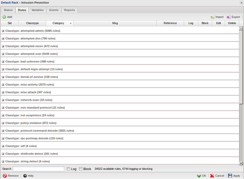Open the Variables tab
Viewport: 244px width, 179px height.
click(37, 10)
